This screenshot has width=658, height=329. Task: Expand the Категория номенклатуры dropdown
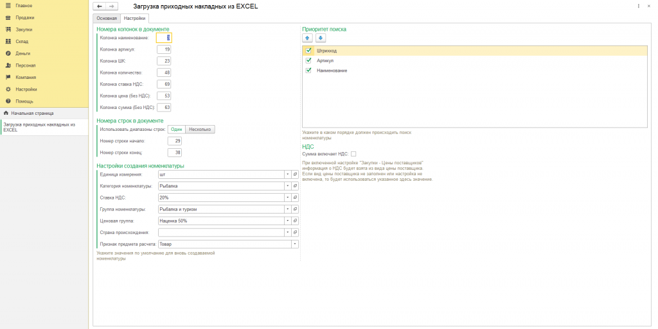(287, 186)
